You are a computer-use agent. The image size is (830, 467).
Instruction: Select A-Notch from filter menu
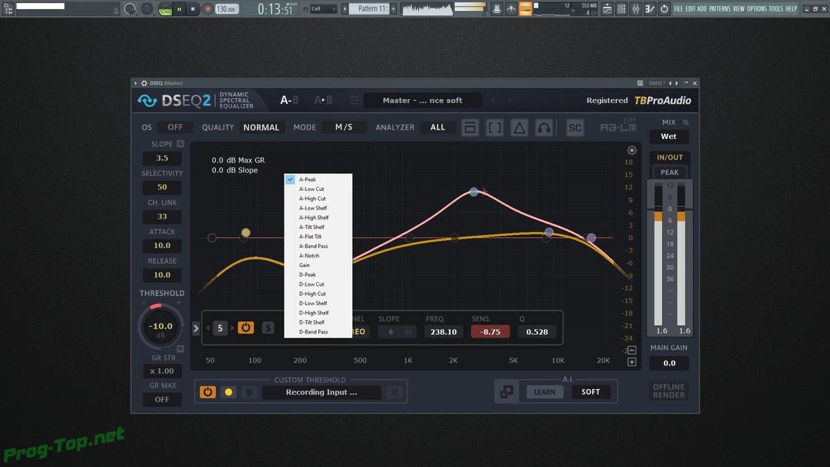point(318,255)
